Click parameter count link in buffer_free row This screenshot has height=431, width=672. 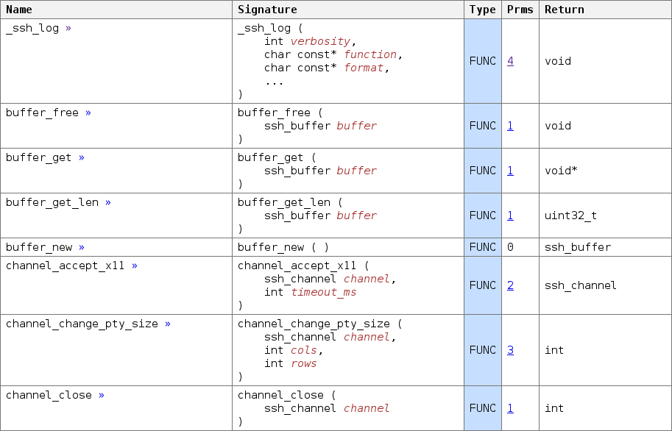(x=511, y=126)
